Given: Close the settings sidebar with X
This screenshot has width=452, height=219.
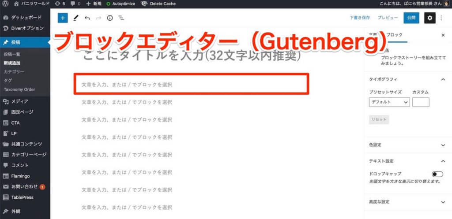Looking at the screenshot, I should click(443, 35).
